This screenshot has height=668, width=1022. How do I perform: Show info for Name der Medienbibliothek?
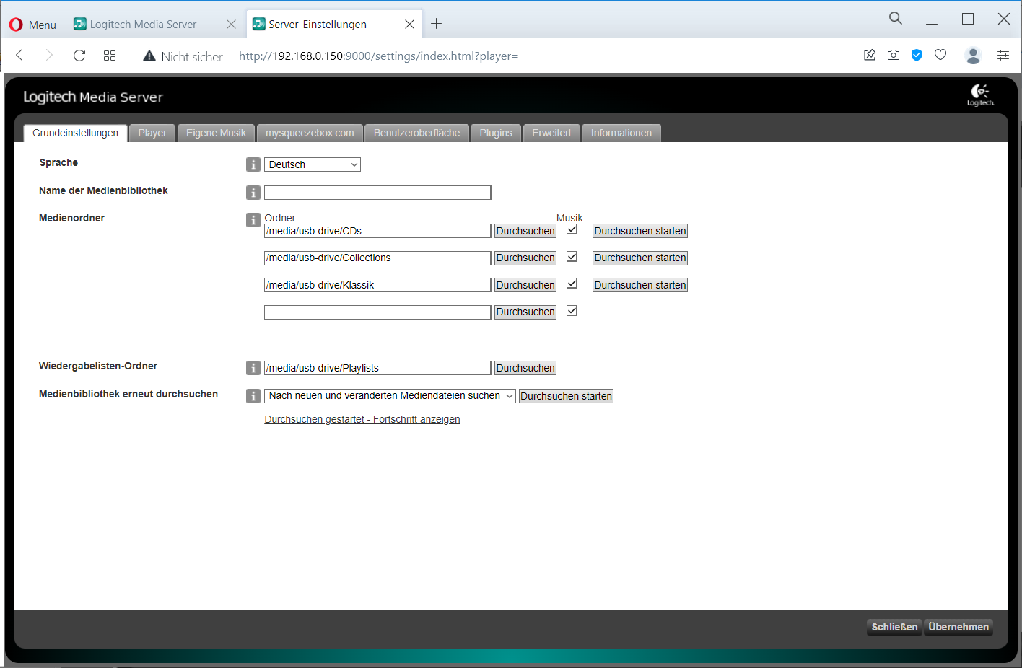[253, 193]
